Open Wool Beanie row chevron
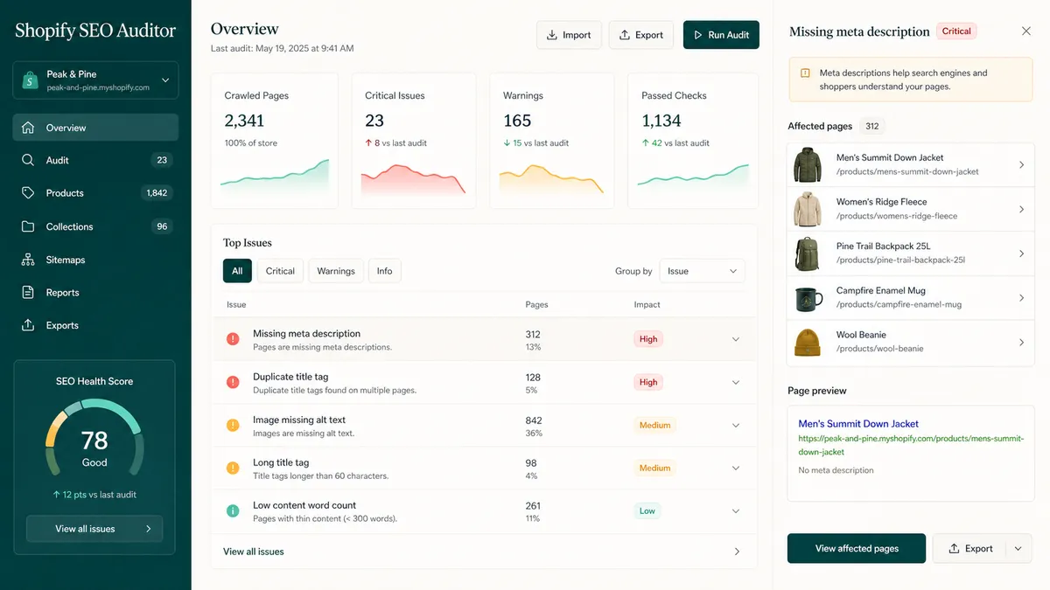The width and height of the screenshot is (1050, 590). click(x=1021, y=343)
